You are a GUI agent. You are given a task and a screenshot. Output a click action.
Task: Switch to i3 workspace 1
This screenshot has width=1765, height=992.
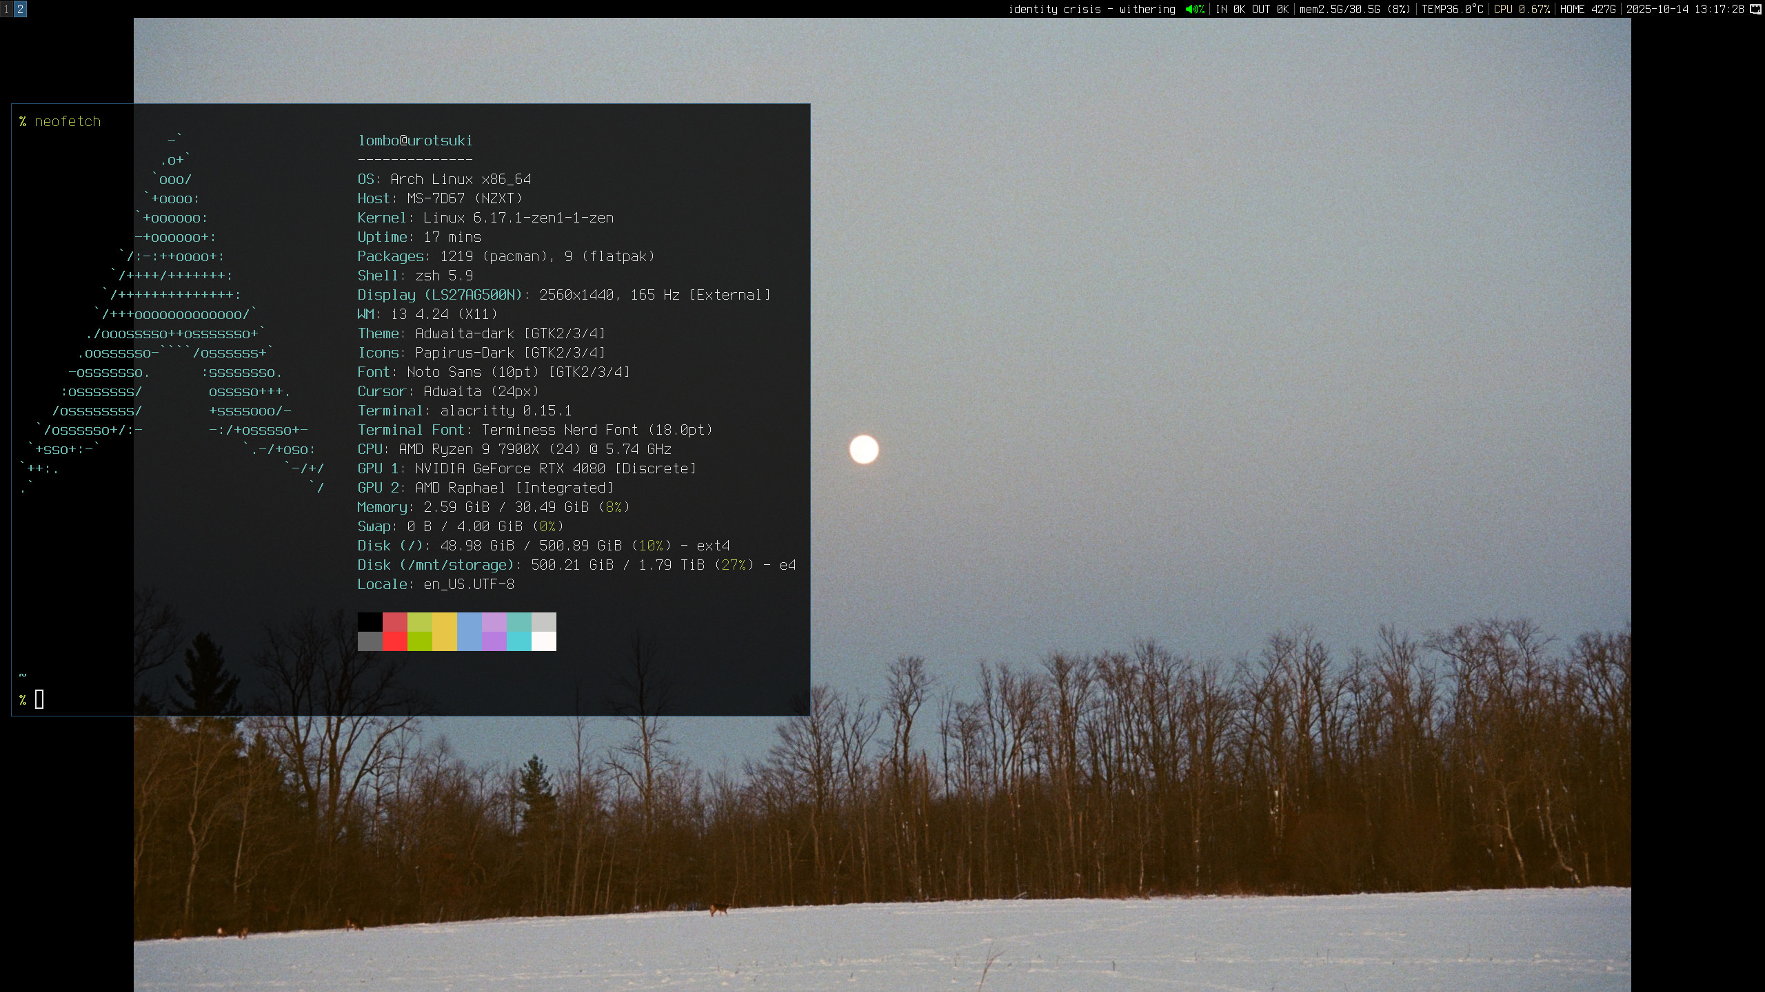[6, 9]
